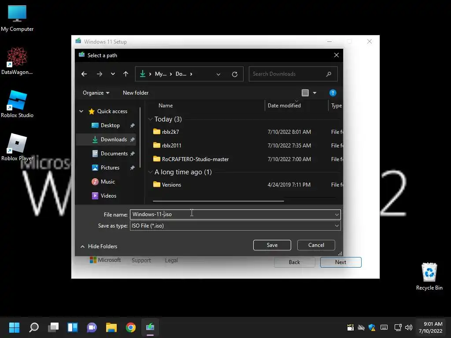Refresh the Downloads folder view

235,74
